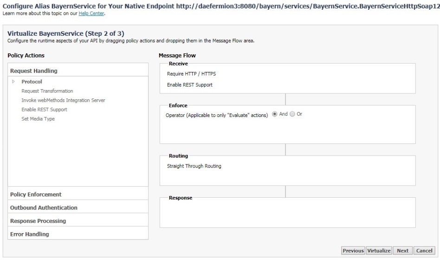The image size is (440, 260).
Task: Cancel the virtualization wizard
Action: (424, 250)
